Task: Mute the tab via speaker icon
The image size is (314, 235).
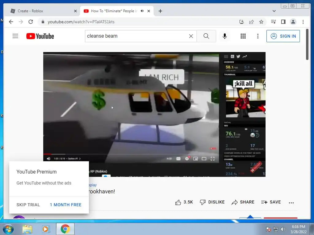Action: pyautogui.click(x=142, y=11)
